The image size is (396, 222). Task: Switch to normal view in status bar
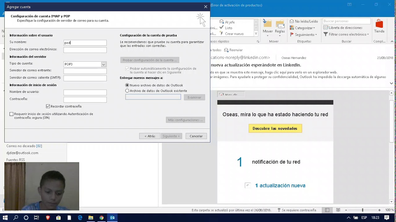(327, 210)
